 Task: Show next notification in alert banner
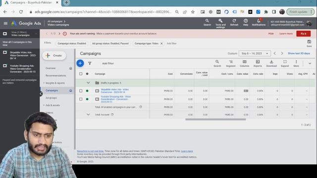59,34
